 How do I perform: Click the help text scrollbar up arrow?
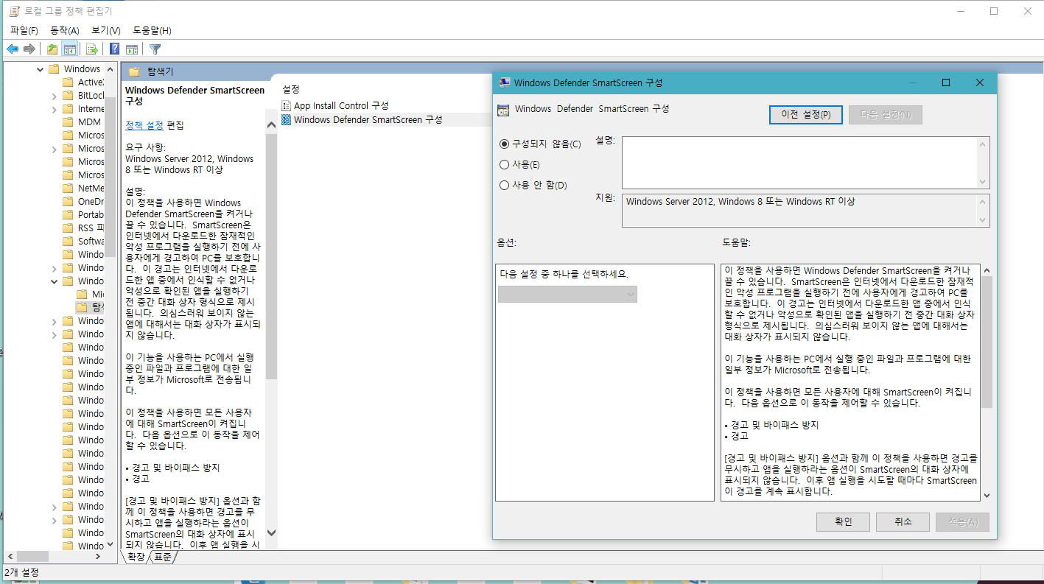(x=987, y=270)
